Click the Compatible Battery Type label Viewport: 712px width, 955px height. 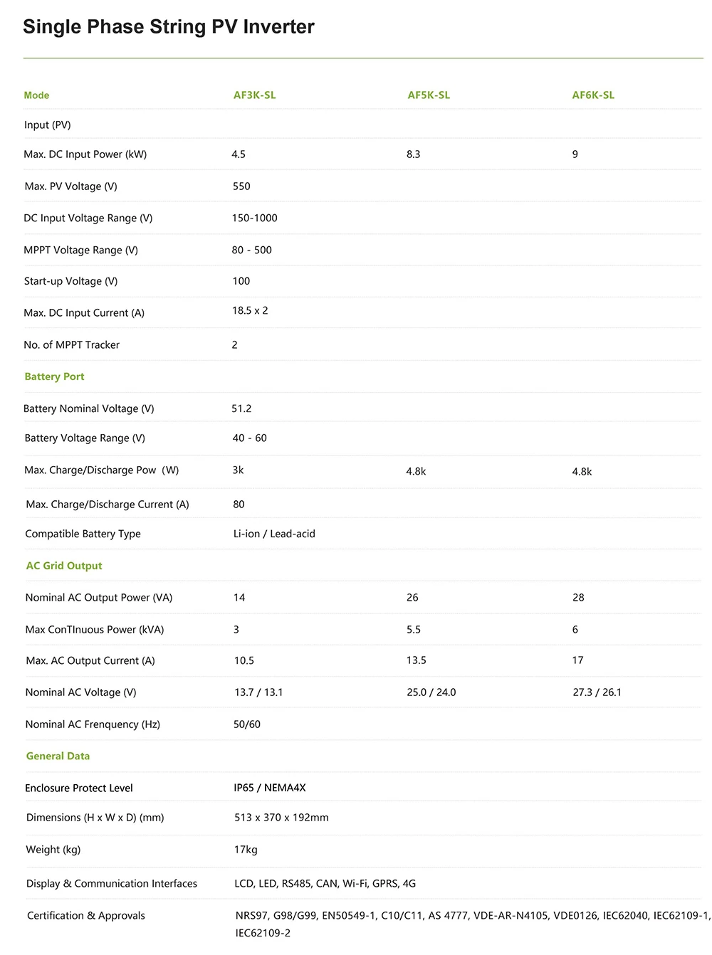click(83, 534)
